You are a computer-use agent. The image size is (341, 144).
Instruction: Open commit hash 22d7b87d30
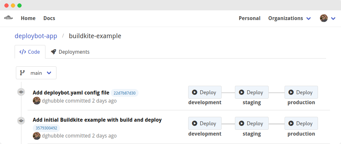tap(125, 93)
